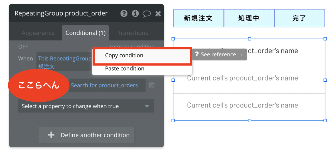Open the info inspector icon in the header

click(136, 13)
